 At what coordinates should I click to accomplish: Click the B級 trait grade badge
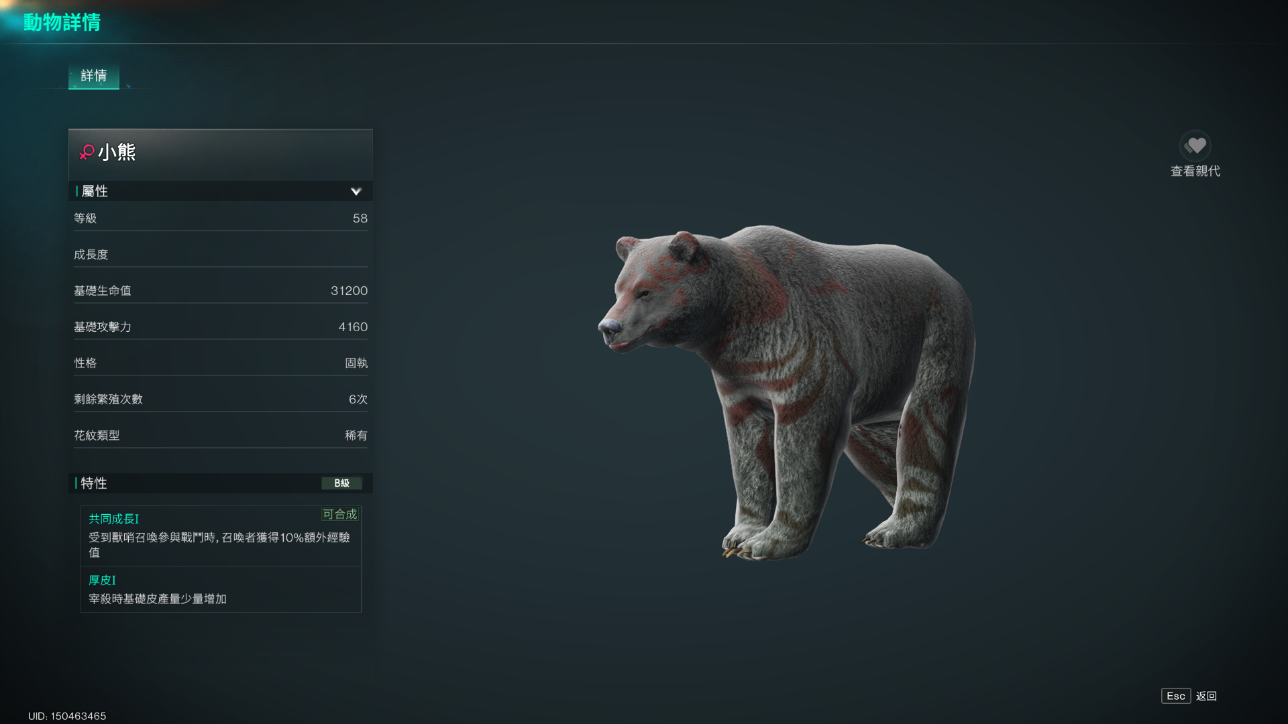[x=341, y=483]
